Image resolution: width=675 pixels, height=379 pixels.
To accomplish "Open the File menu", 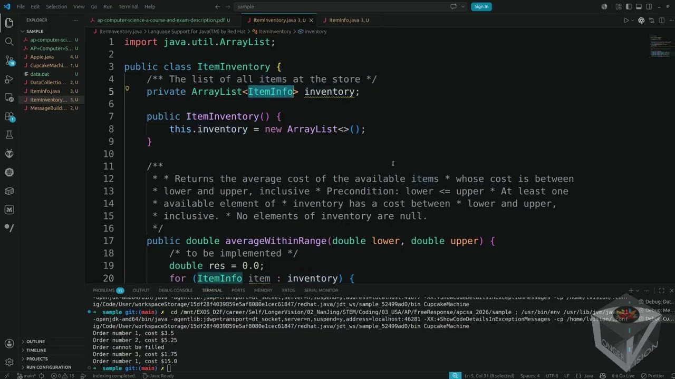I will click(x=21, y=7).
